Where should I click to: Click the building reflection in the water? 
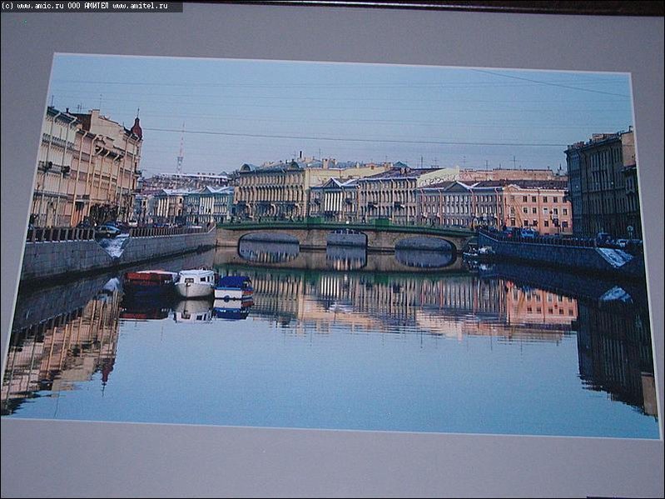(399, 304)
